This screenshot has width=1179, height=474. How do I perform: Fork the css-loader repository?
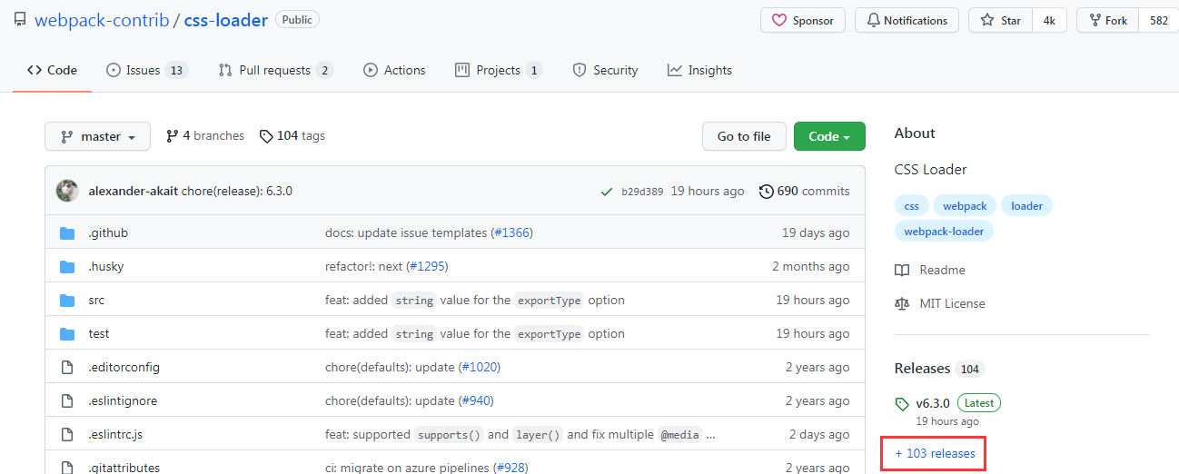click(x=1106, y=20)
